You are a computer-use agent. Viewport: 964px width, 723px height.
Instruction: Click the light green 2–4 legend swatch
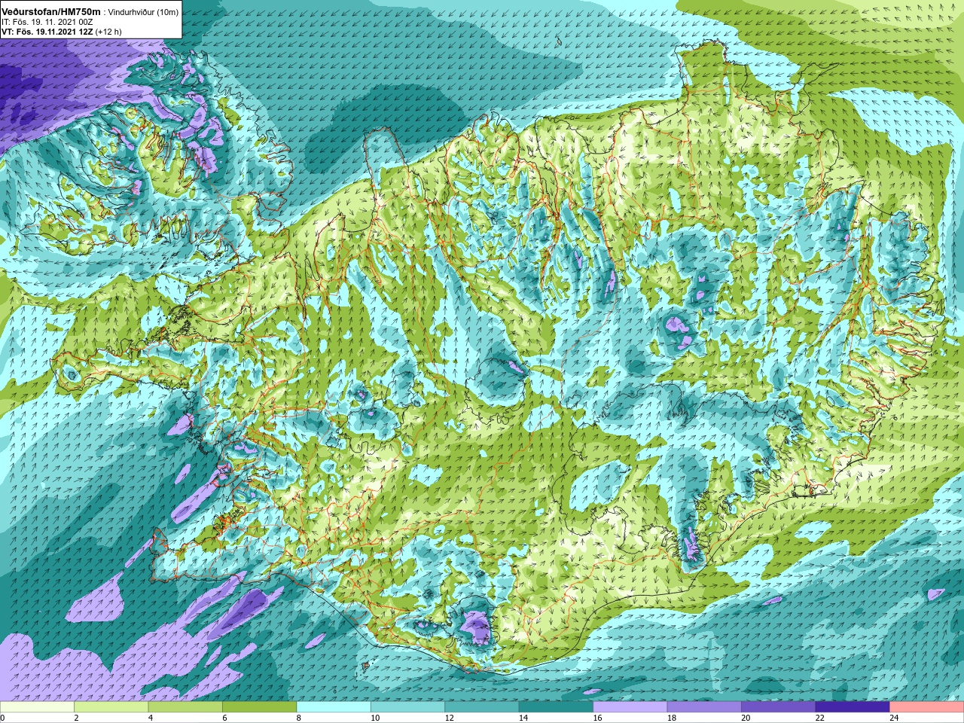pos(111,707)
